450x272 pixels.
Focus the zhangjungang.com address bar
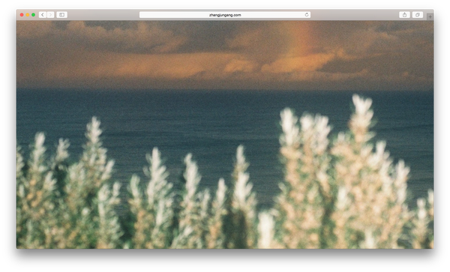(x=225, y=15)
